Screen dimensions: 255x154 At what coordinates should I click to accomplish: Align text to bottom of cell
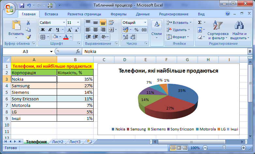pos(103,23)
